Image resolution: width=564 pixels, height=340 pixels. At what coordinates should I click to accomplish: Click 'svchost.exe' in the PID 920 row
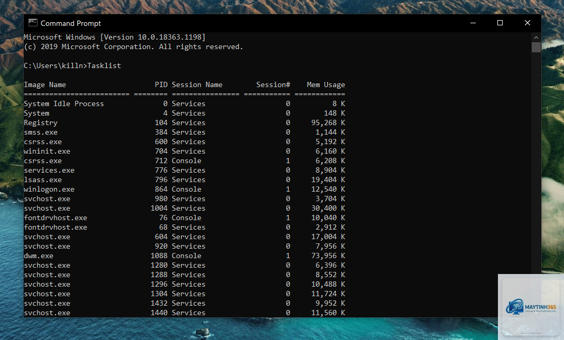[47, 247]
